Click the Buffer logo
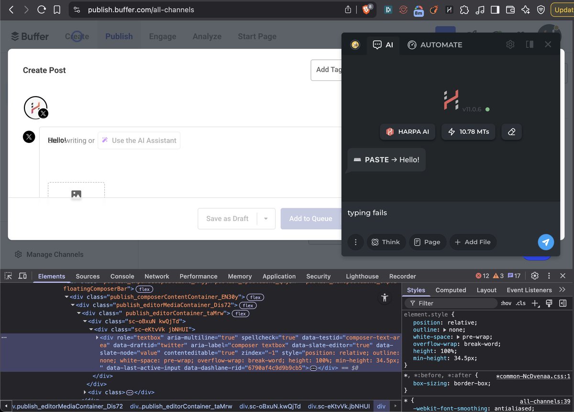Image resolution: width=574 pixels, height=412 pixels. [x=30, y=36]
